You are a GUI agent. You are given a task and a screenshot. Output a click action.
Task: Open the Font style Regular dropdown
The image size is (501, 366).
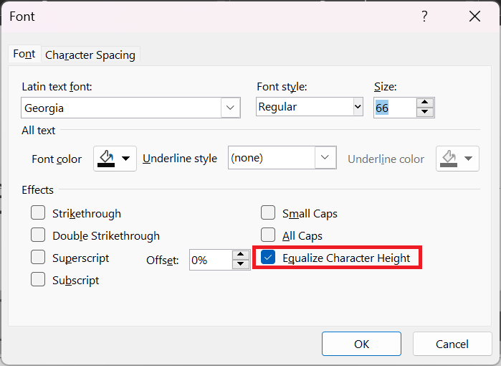tap(310, 106)
